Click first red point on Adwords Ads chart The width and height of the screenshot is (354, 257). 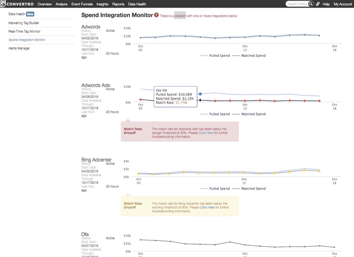coord(141,99)
